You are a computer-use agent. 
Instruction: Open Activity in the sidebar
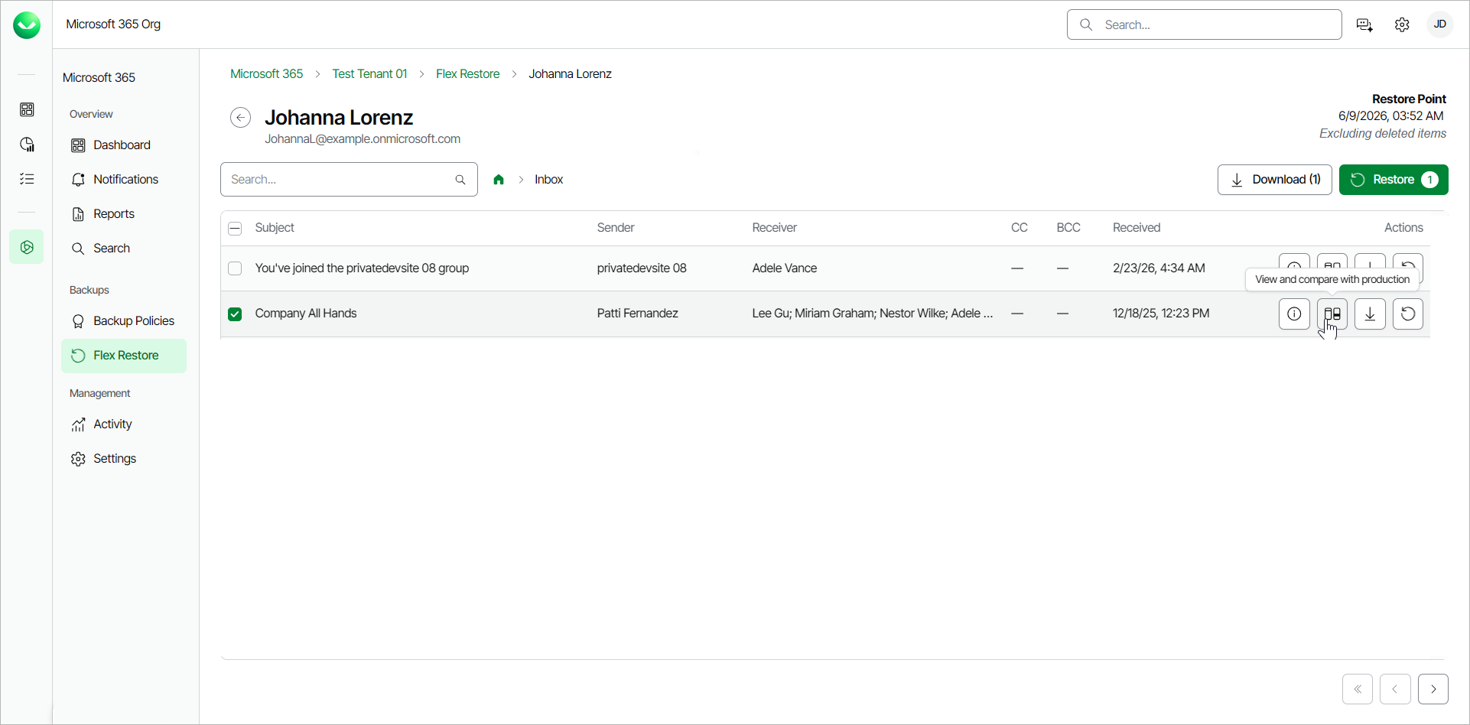124,424
